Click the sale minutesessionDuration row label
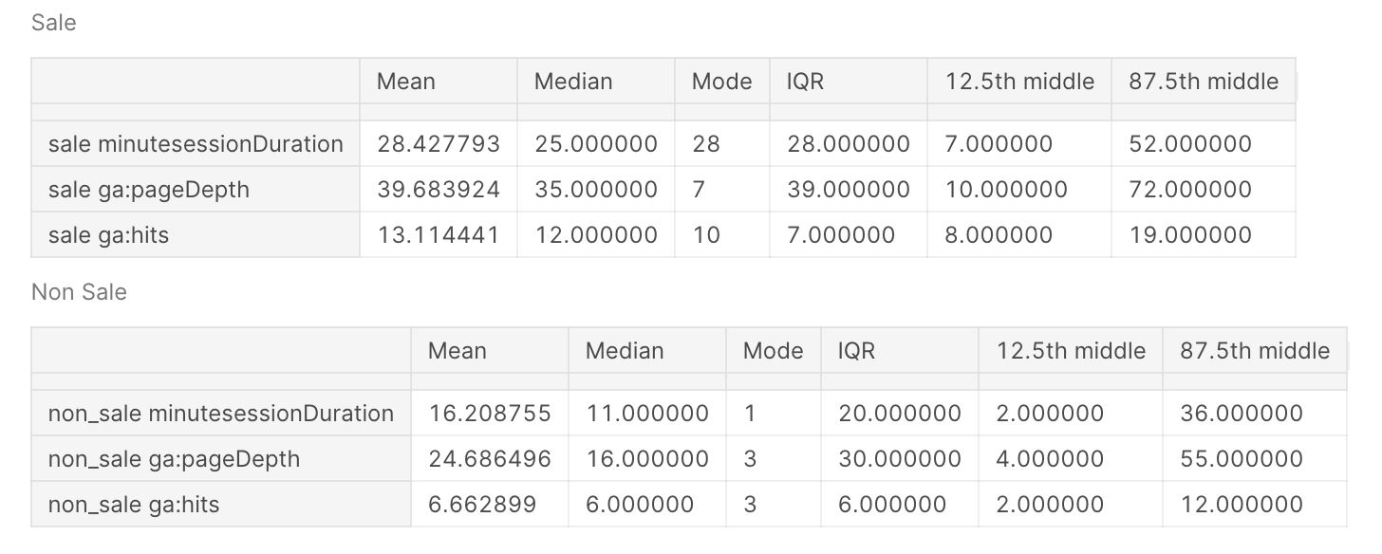 tap(196, 144)
